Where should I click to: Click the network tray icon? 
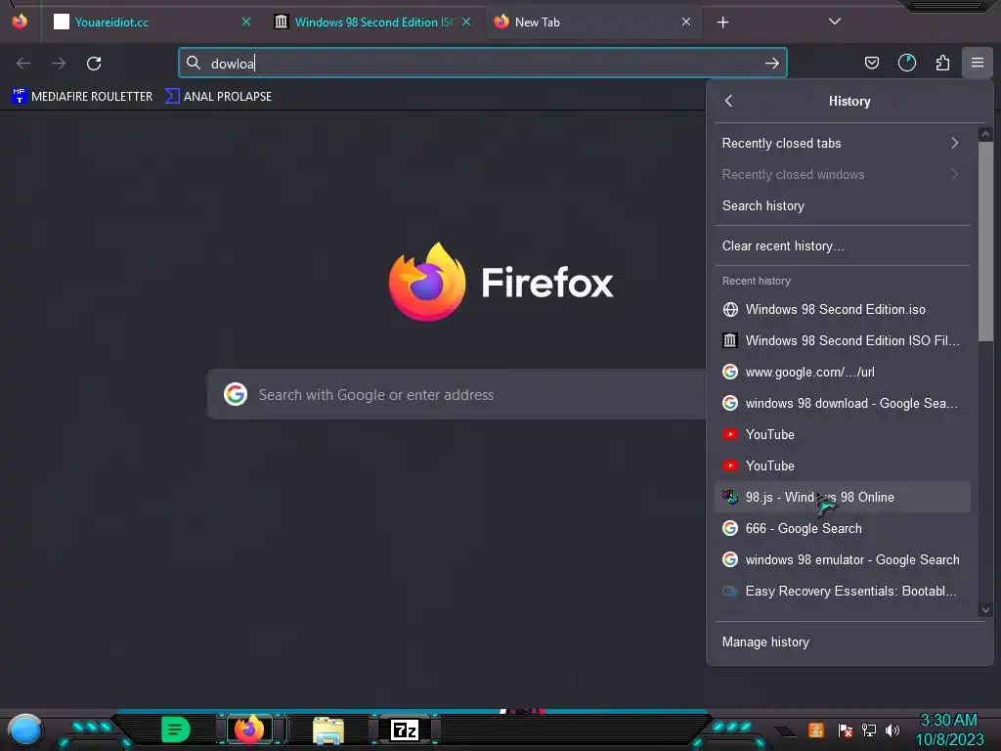point(869,729)
